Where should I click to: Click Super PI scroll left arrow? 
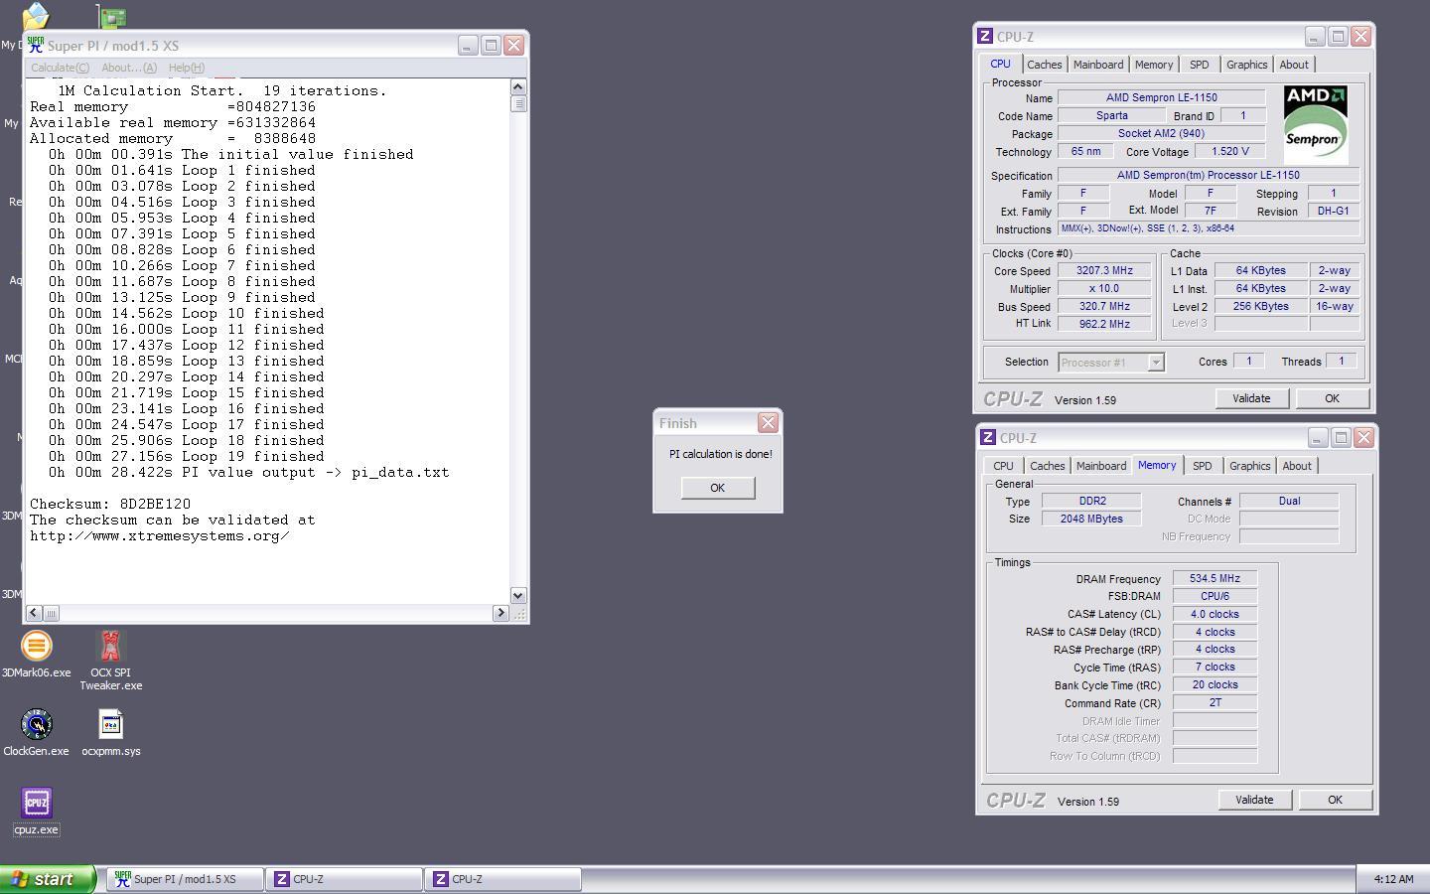pos(35,613)
